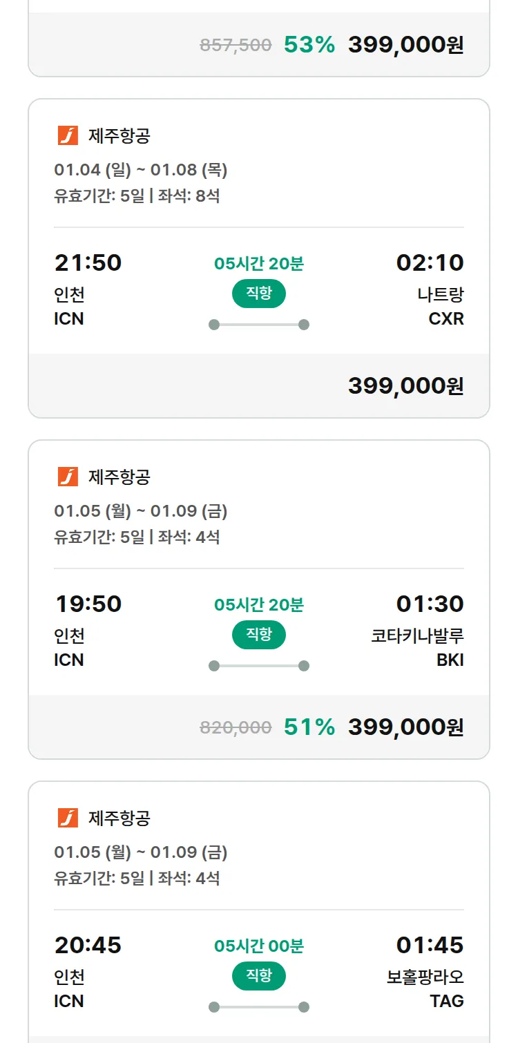Click the Jeju Air logo on the Nha Trang card
518x1043 pixels.
tap(68, 135)
